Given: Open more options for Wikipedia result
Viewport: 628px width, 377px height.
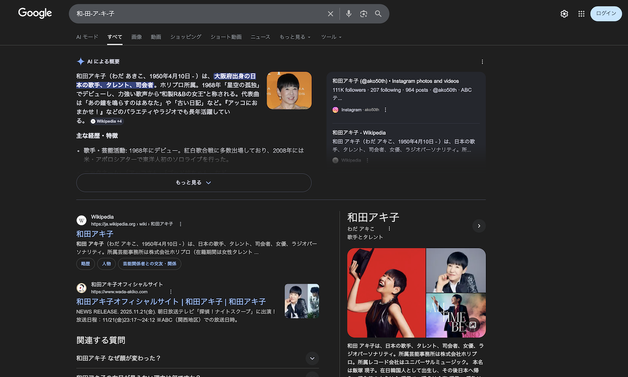Looking at the screenshot, I should pyautogui.click(x=181, y=224).
